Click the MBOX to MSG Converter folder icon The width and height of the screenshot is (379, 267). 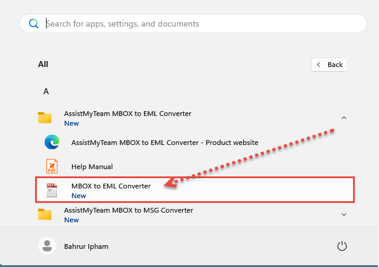click(45, 214)
